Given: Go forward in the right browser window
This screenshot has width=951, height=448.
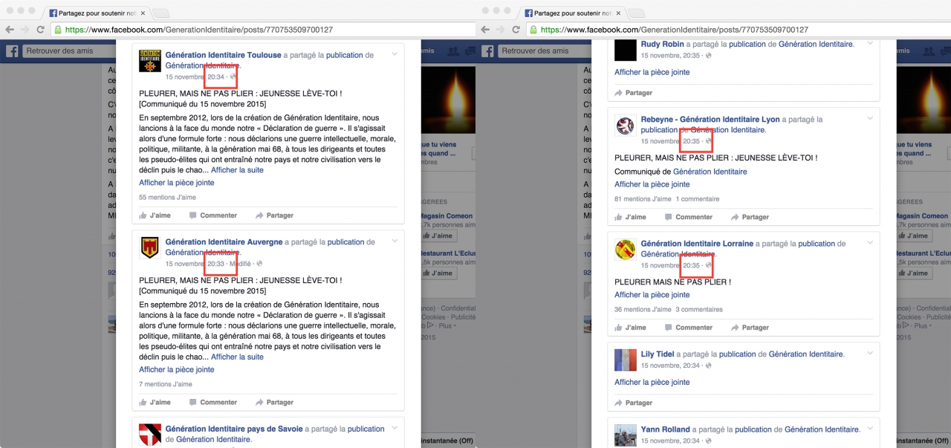Looking at the screenshot, I should click(501, 30).
